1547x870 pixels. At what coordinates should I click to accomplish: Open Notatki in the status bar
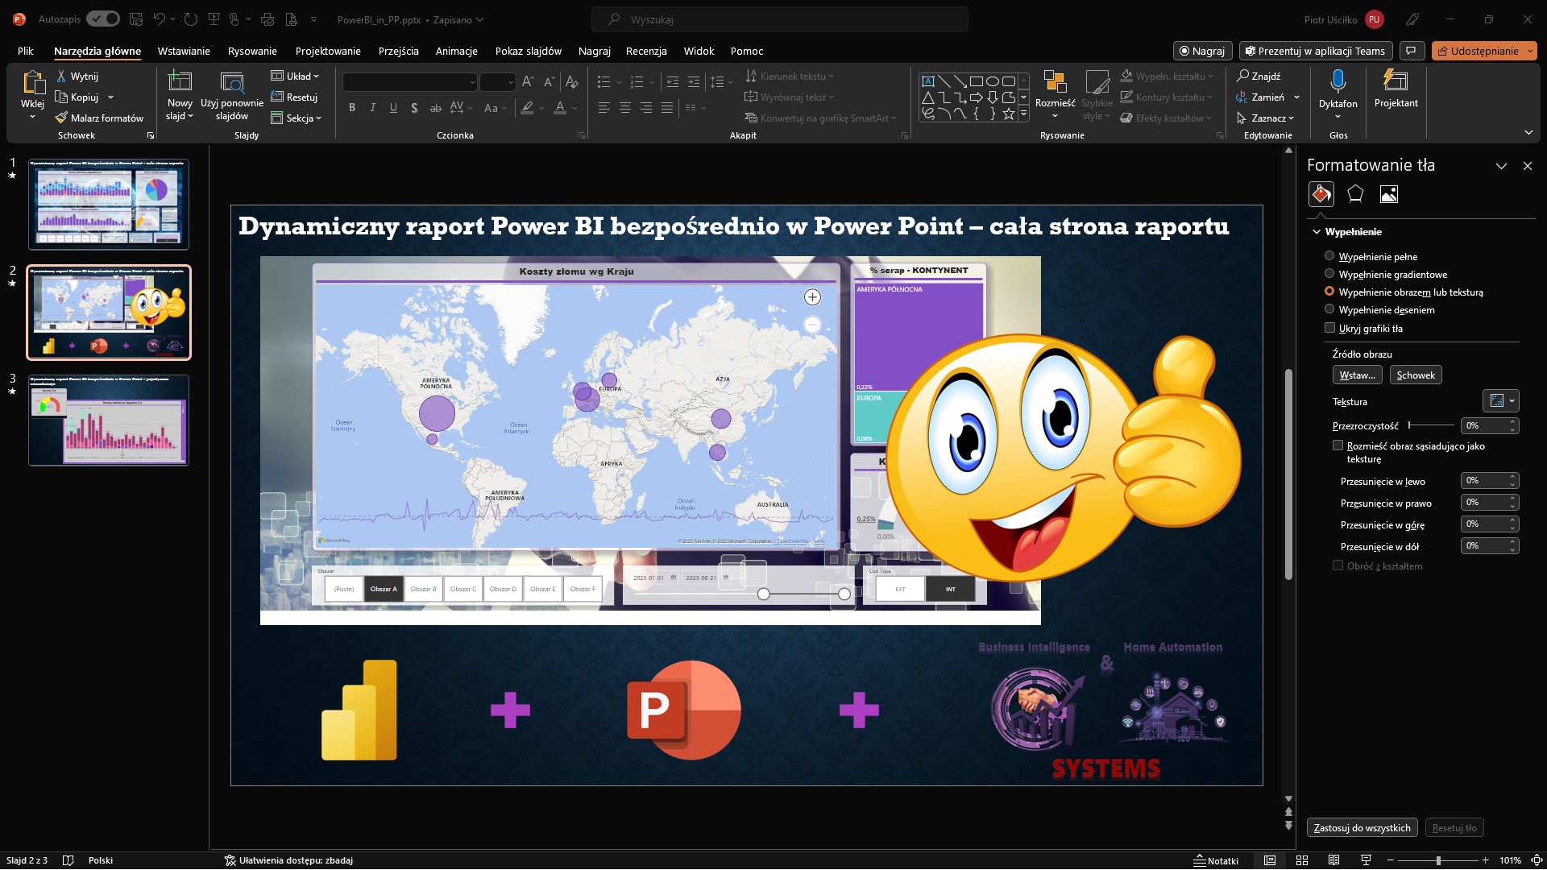[x=1216, y=860]
